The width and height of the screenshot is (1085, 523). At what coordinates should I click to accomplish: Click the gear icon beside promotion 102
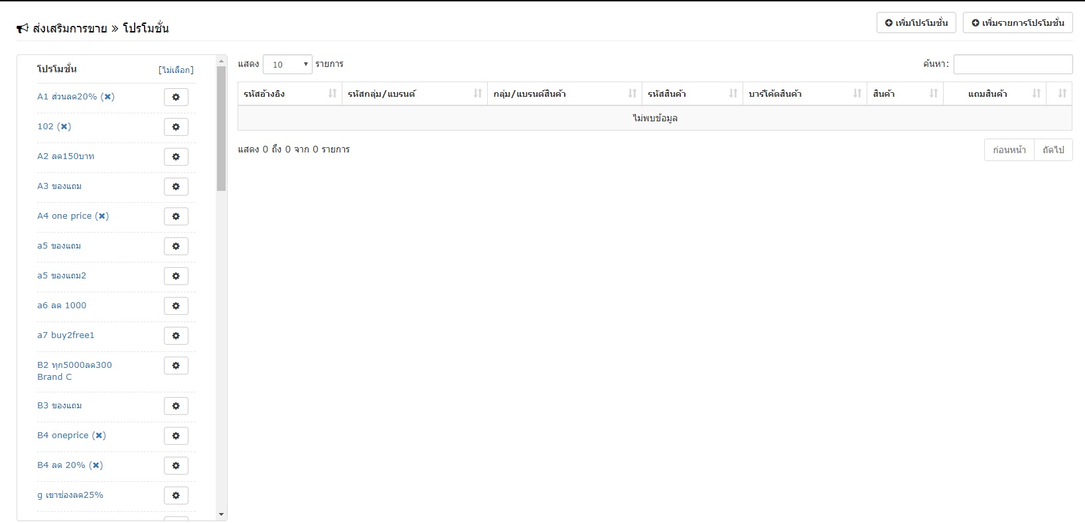coord(176,127)
